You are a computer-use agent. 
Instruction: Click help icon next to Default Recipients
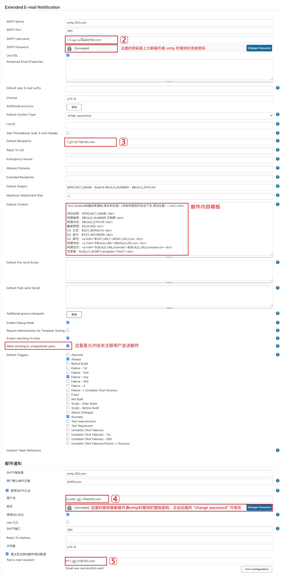pyautogui.click(x=277, y=141)
